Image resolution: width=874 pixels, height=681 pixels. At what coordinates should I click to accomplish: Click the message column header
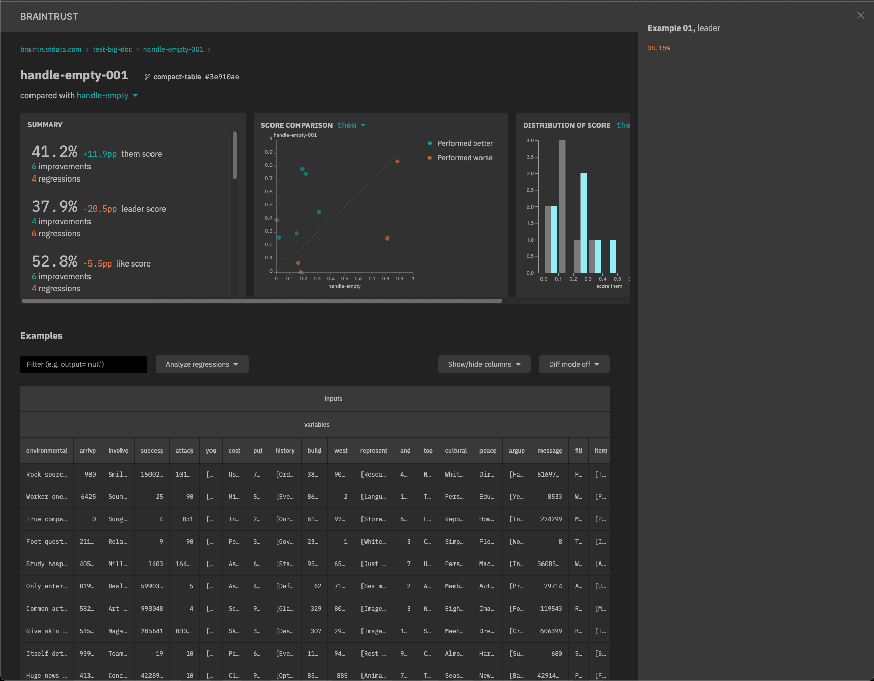click(x=550, y=451)
